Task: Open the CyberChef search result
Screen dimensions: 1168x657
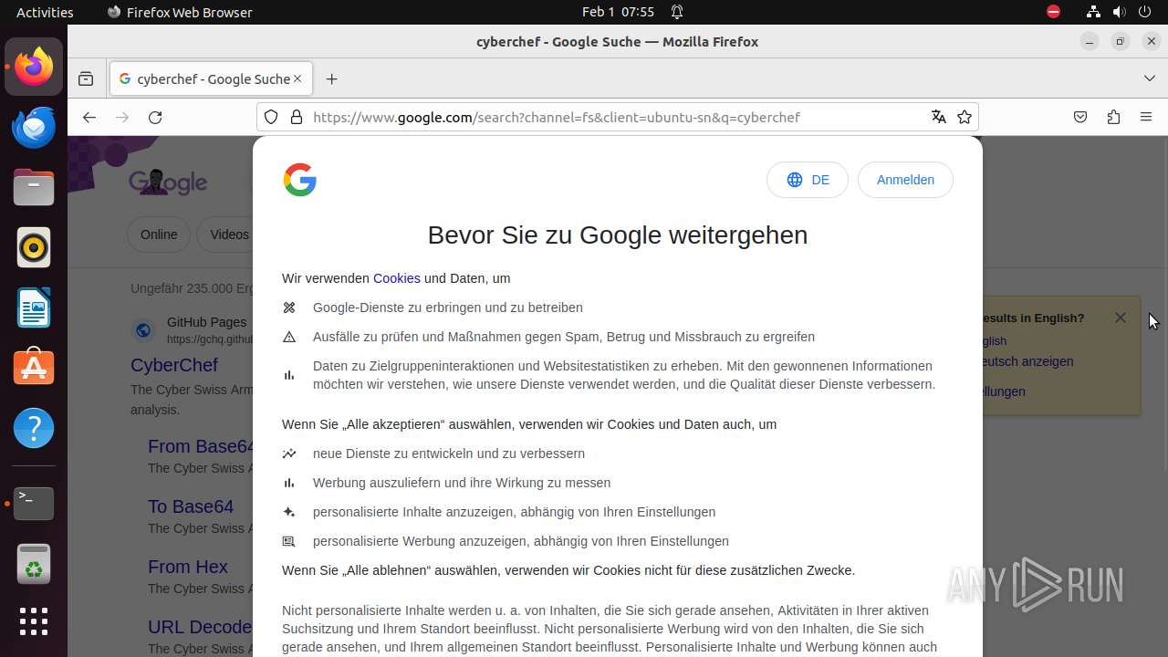Action: [x=174, y=365]
